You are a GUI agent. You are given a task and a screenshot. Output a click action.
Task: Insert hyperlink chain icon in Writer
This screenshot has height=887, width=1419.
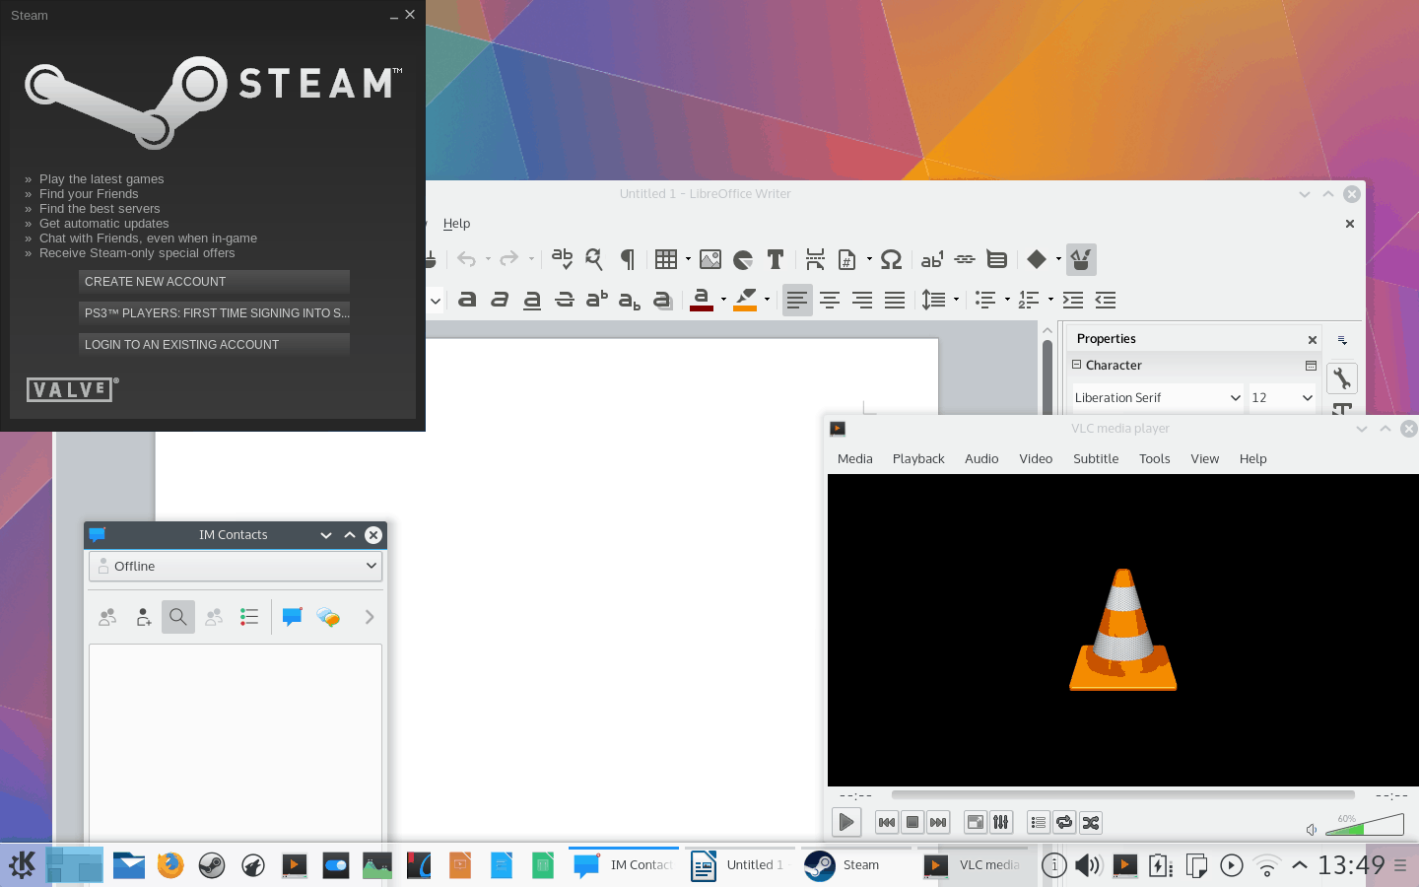[965, 259]
